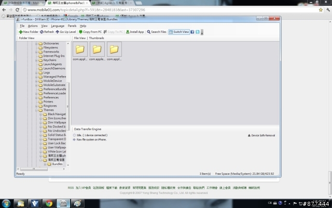The height and width of the screenshot is (208, 332).
Task: Go Up Level in directory
Action: click(x=66, y=32)
